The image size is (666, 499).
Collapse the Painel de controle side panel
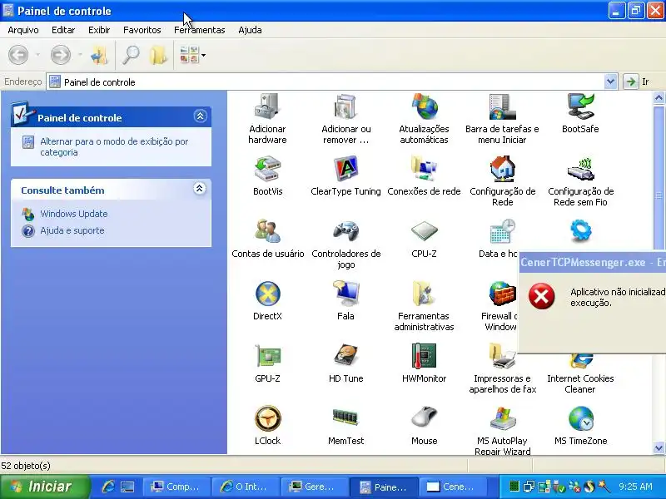click(x=200, y=116)
